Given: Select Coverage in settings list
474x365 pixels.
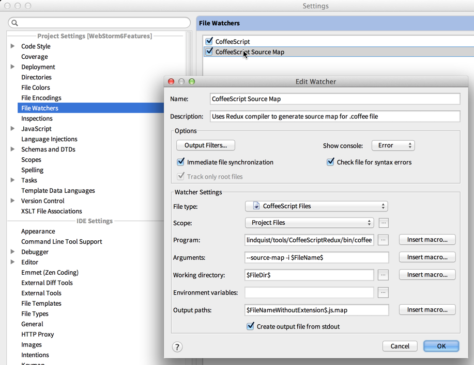Looking at the screenshot, I should (35, 57).
